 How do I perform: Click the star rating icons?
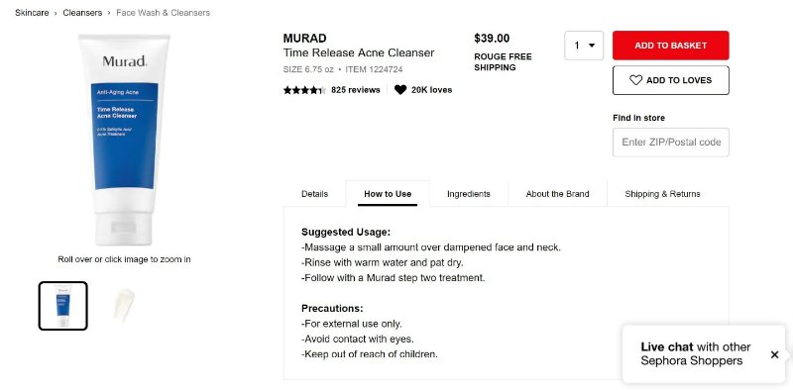[x=304, y=90]
